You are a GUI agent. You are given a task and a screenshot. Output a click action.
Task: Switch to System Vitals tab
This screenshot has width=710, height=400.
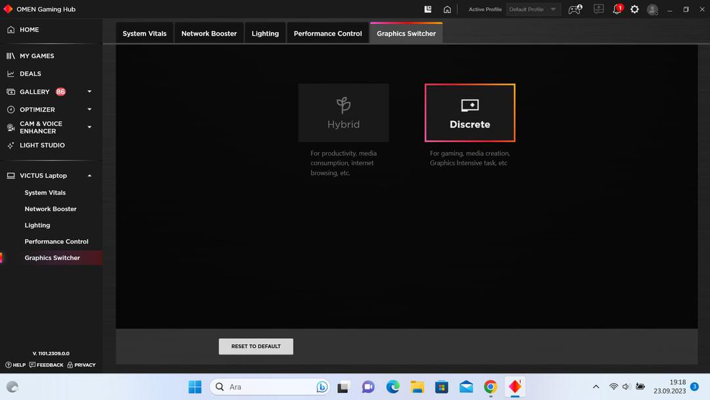coord(145,33)
